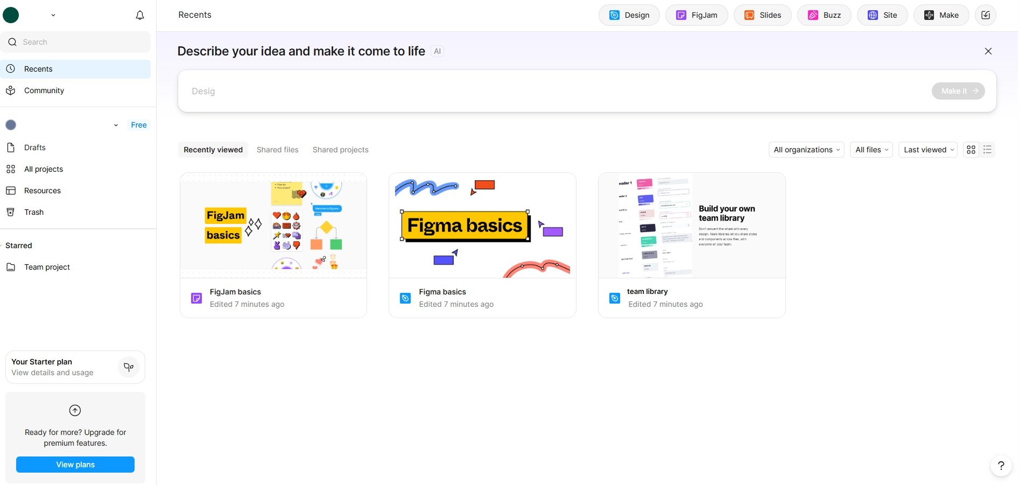The height and width of the screenshot is (485, 1019).
Task: Switch to list view of files
Action: point(987,150)
